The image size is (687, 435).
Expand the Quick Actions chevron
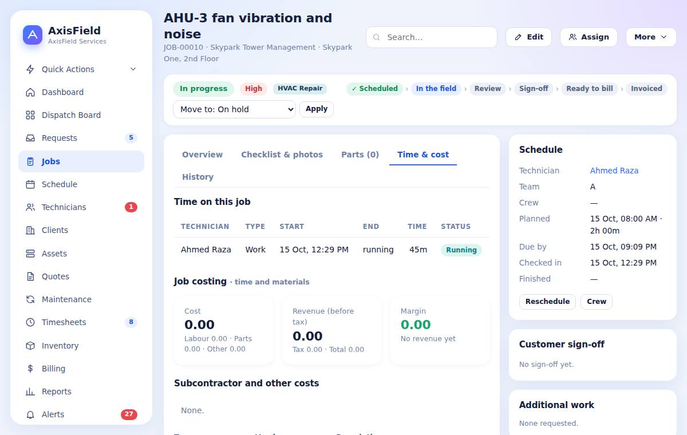[x=133, y=69]
